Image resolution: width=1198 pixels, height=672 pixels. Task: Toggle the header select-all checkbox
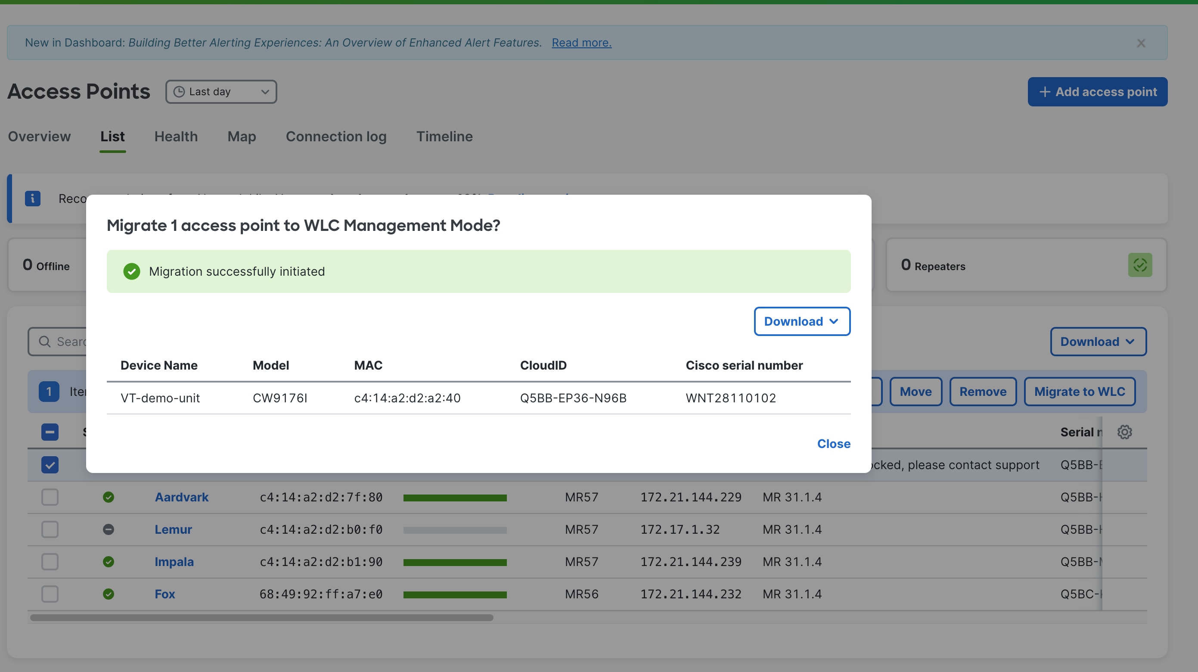[50, 432]
